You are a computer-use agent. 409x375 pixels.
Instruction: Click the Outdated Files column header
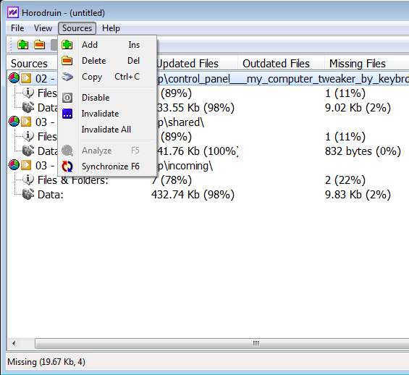[x=276, y=64]
